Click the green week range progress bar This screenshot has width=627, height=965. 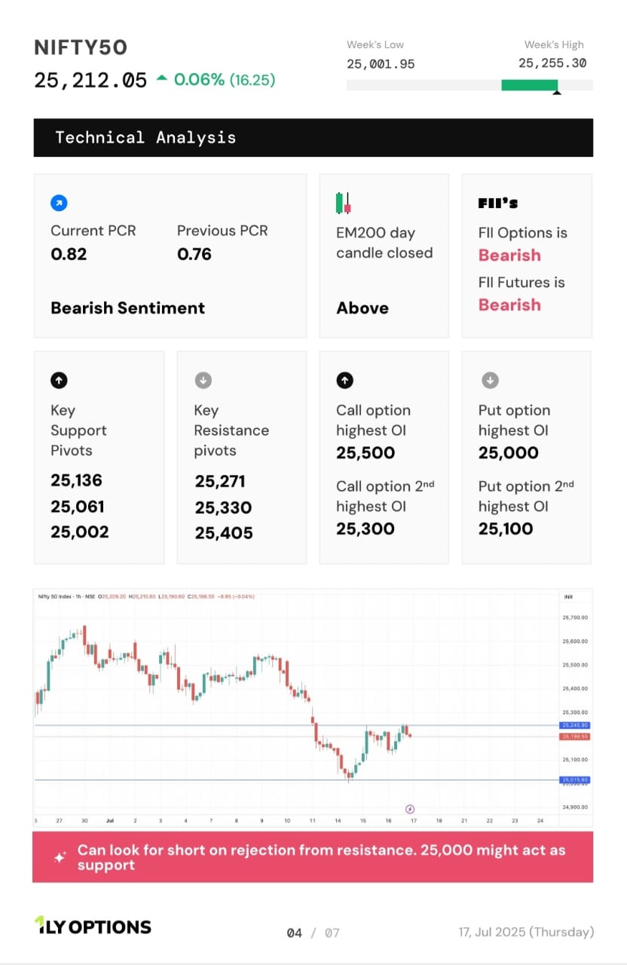[x=529, y=85]
